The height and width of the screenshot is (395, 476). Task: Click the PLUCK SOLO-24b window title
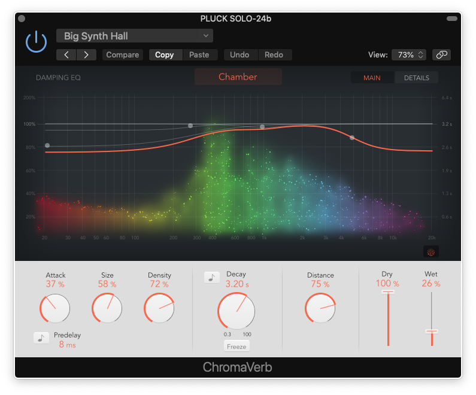[236, 19]
